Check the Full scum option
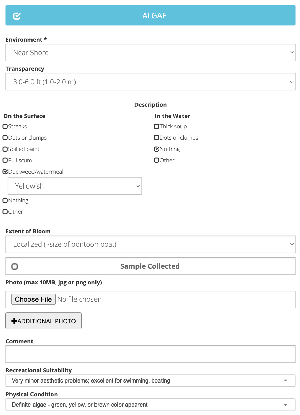Viewport: 300px width, 415px height. click(x=5, y=160)
